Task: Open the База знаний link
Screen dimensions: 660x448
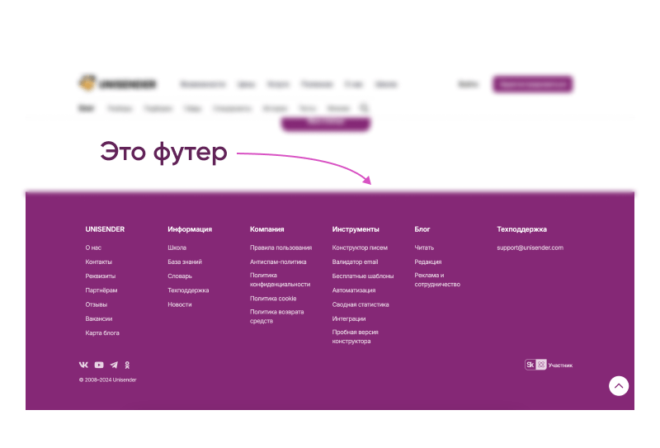Action: coord(185,262)
